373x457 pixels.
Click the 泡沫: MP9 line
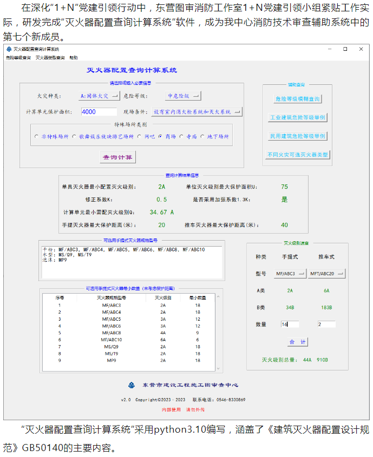[x=55, y=260]
